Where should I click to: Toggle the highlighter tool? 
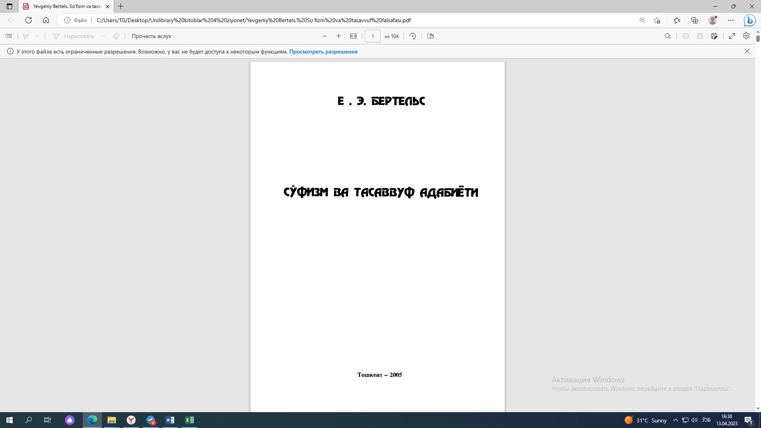(26, 36)
